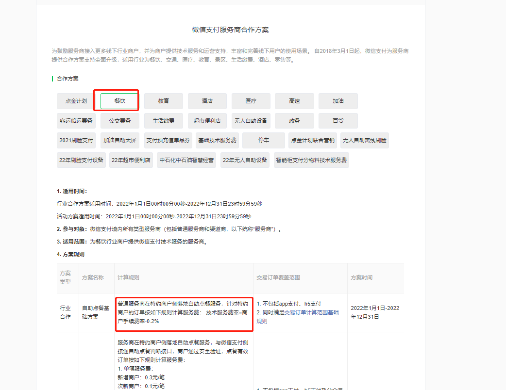Open the 加油 tab

338,101
